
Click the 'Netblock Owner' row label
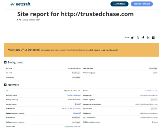click(12, 95)
